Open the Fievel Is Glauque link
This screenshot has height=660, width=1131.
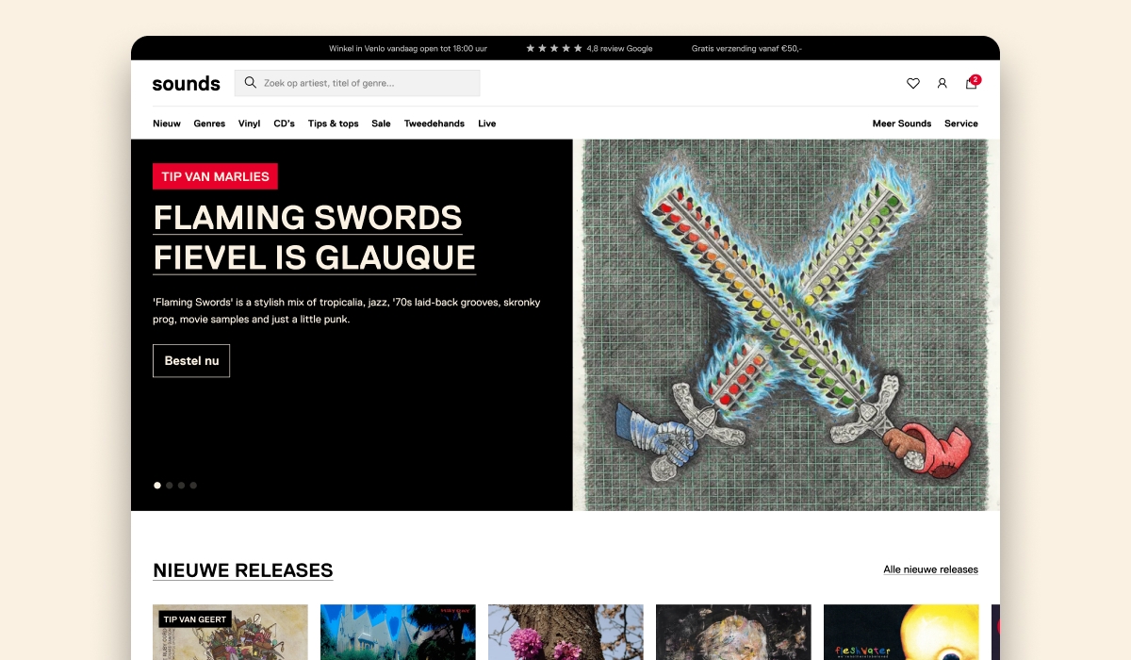point(314,257)
